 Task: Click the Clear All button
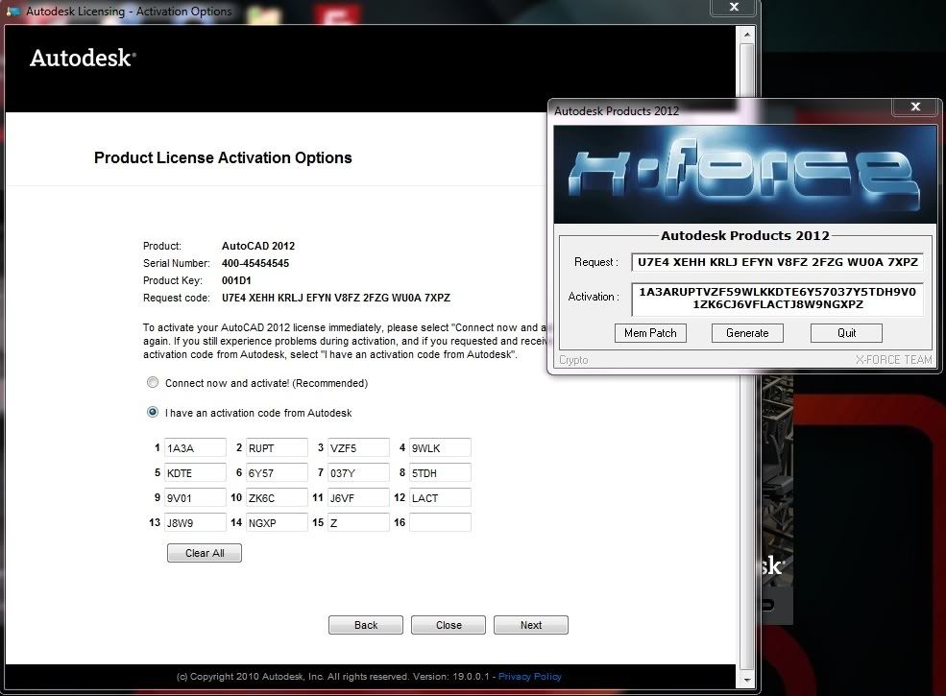(x=205, y=553)
